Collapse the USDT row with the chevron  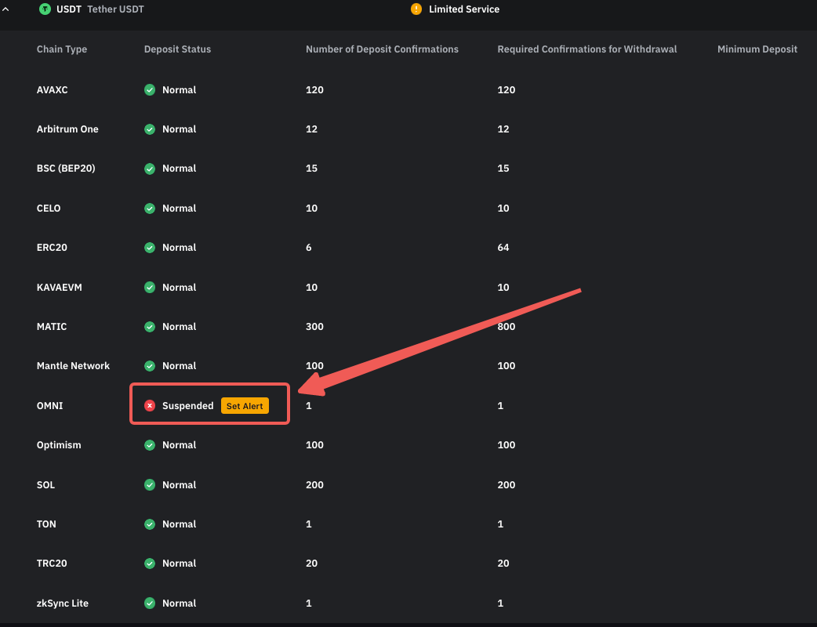6,9
